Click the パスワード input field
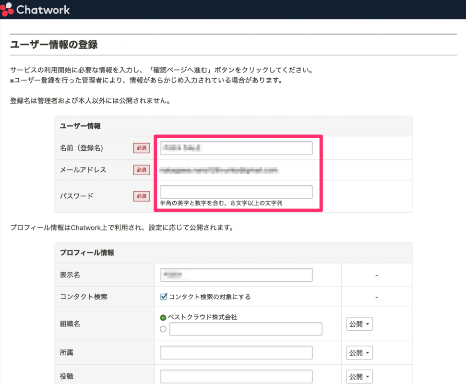Screen dimensions: 466x384 (236, 192)
